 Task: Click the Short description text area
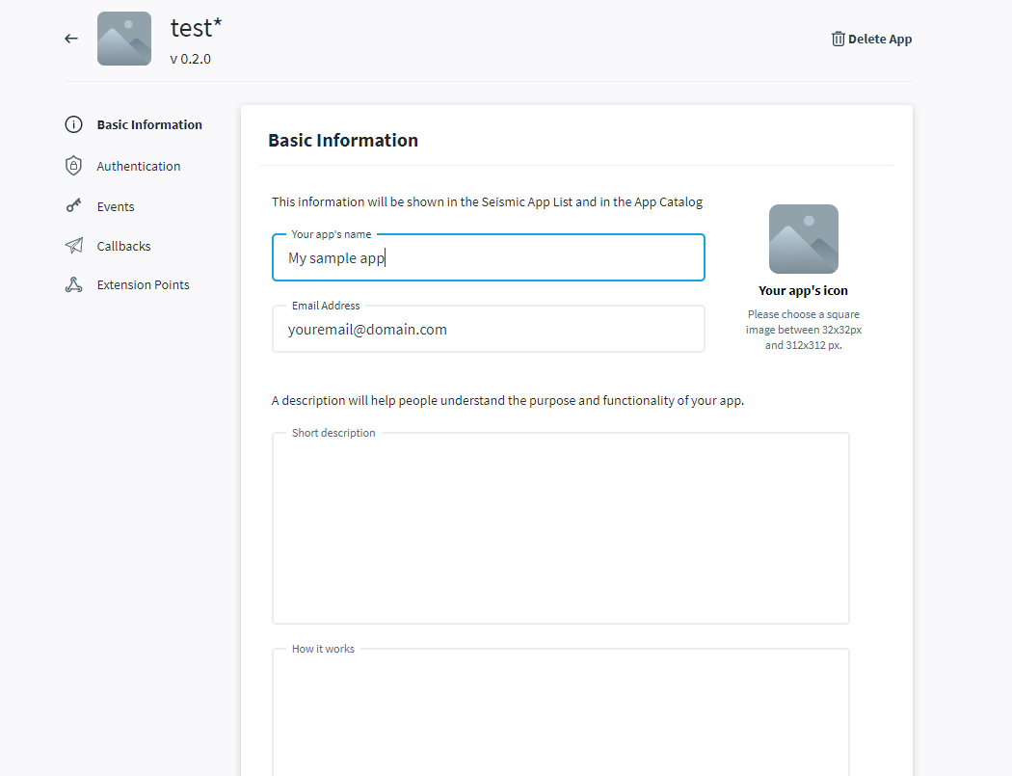(x=561, y=528)
